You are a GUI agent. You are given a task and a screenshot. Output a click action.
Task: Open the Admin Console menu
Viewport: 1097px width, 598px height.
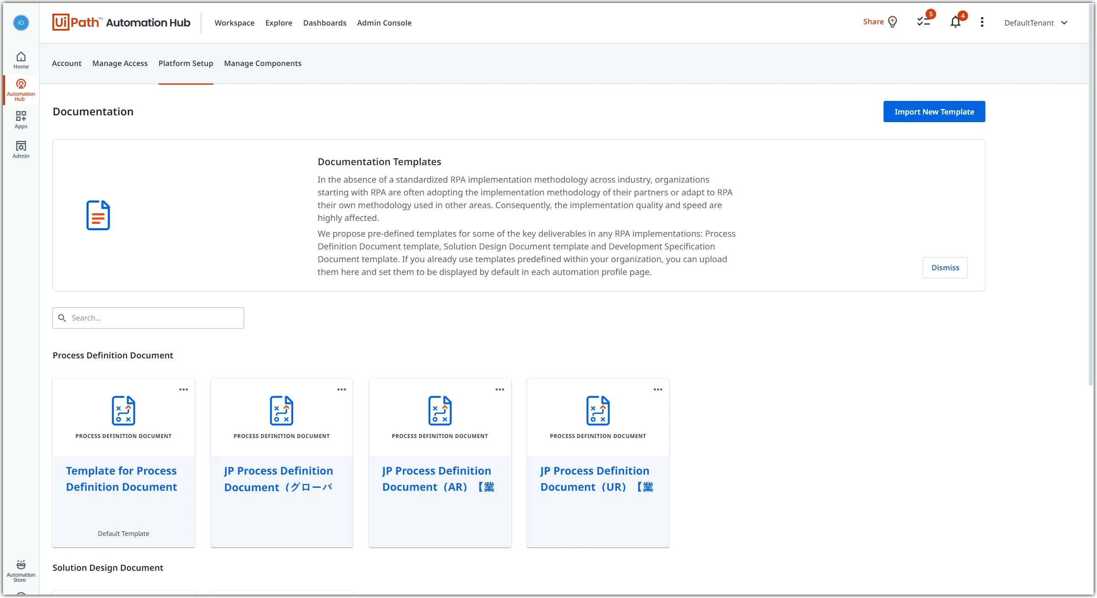(384, 23)
